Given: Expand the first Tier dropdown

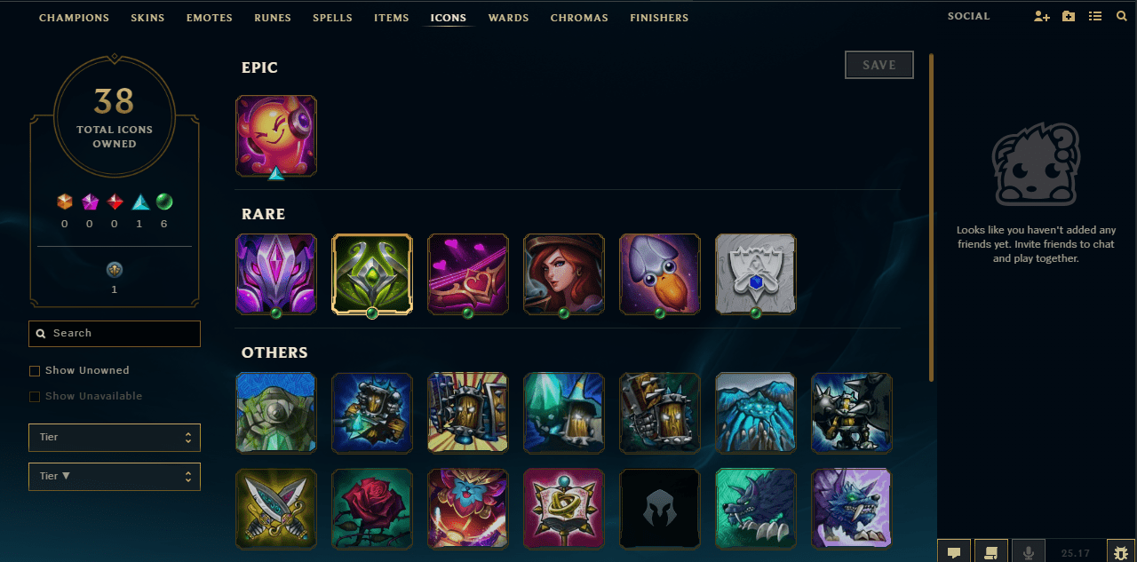Looking at the screenshot, I should (115, 438).
